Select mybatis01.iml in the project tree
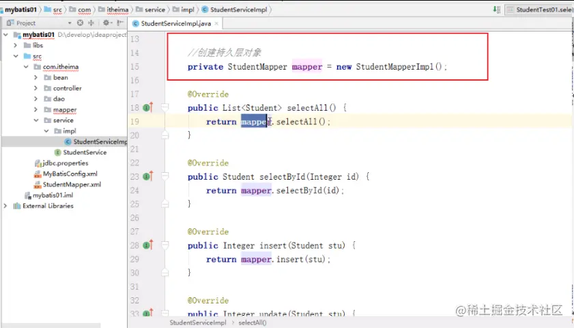 (53, 195)
